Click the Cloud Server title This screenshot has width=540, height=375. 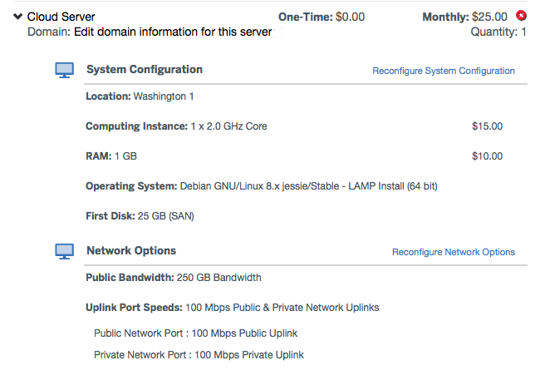pyautogui.click(x=61, y=17)
